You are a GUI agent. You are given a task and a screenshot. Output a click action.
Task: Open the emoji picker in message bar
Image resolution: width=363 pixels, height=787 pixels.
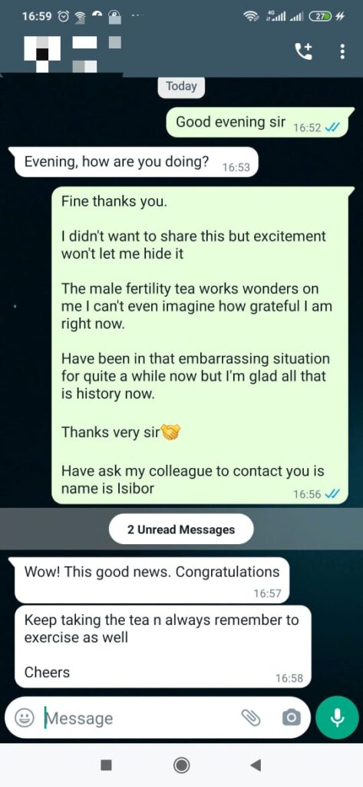coord(23,718)
